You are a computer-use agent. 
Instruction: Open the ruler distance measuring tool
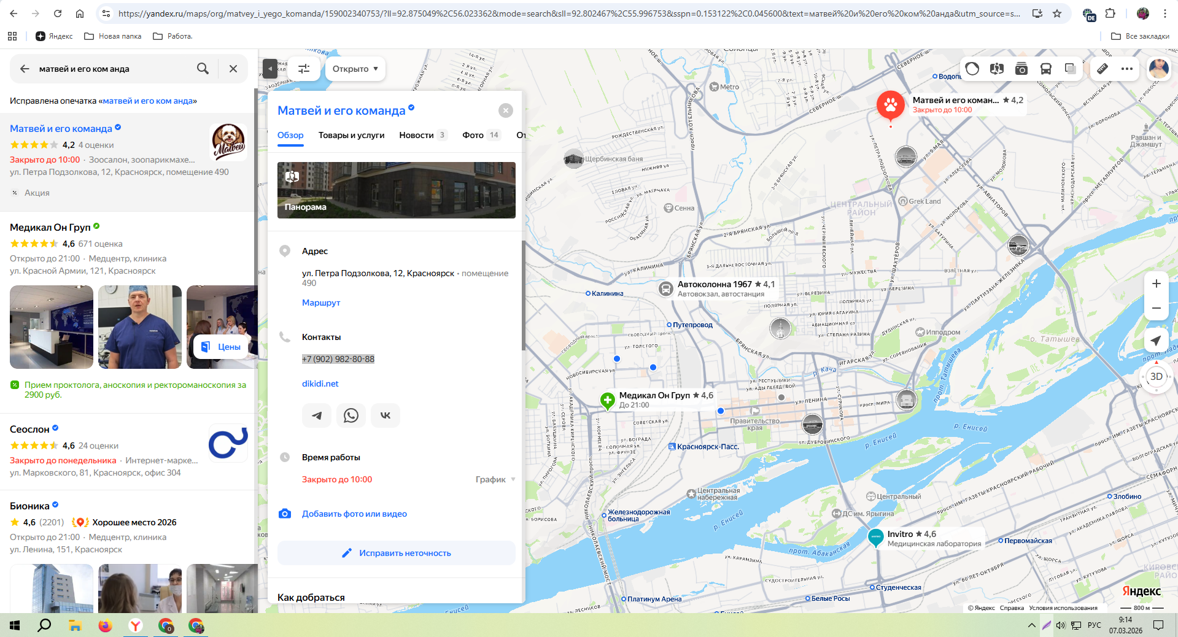(1102, 69)
